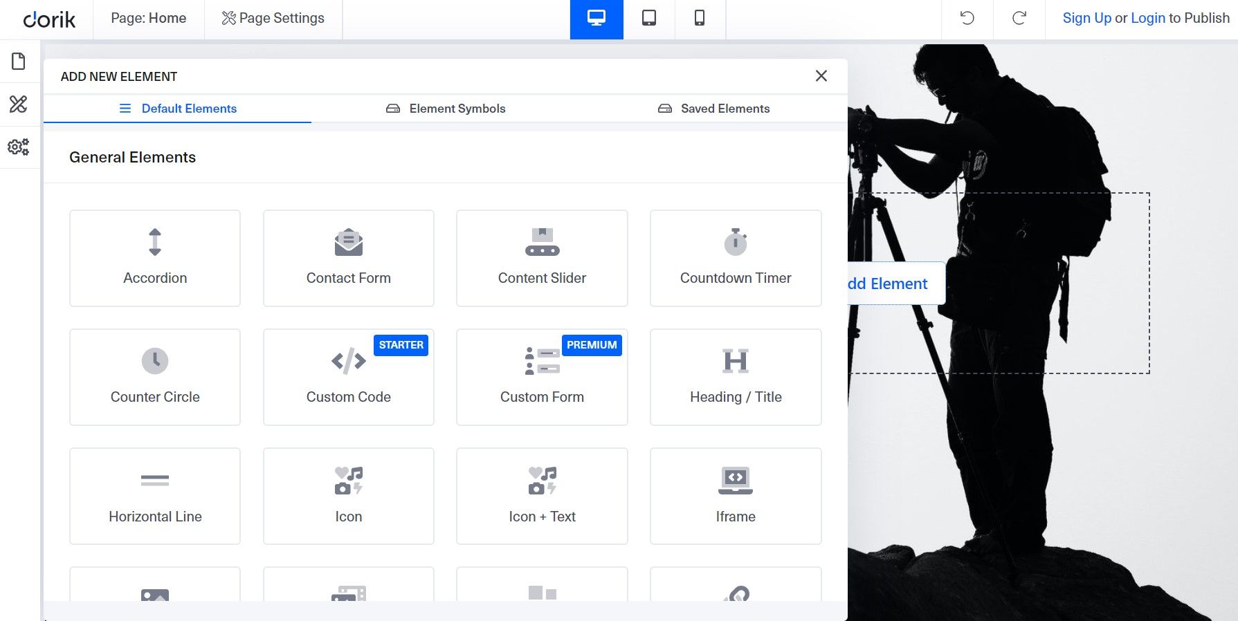Select the partially visible link element card
Screen dimensions: 1238x621
tap(736, 584)
